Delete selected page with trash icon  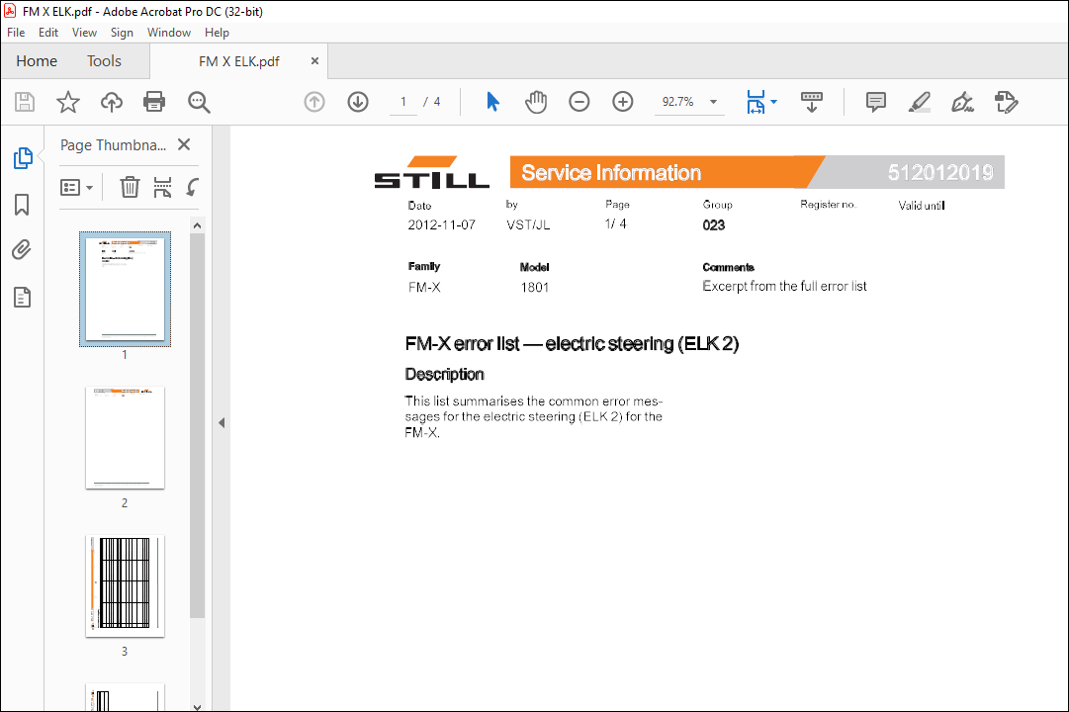point(130,187)
